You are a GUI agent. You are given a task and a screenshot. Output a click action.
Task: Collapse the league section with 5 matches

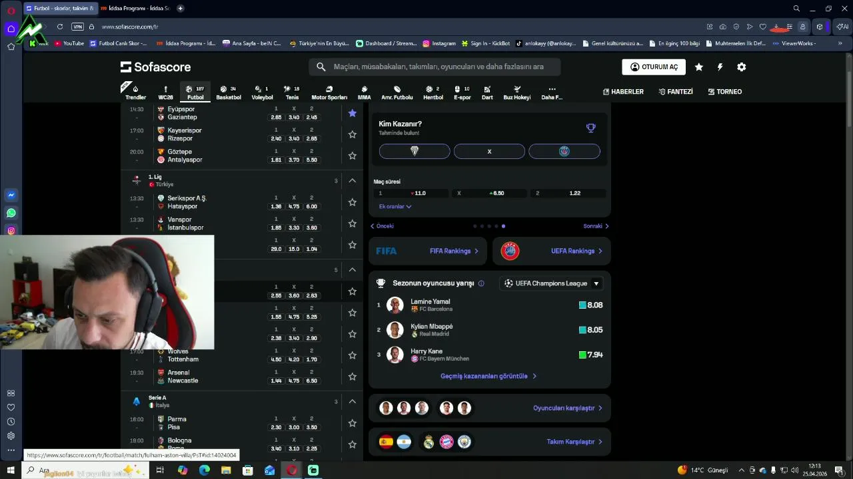pyautogui.click(x=352, y=269)
